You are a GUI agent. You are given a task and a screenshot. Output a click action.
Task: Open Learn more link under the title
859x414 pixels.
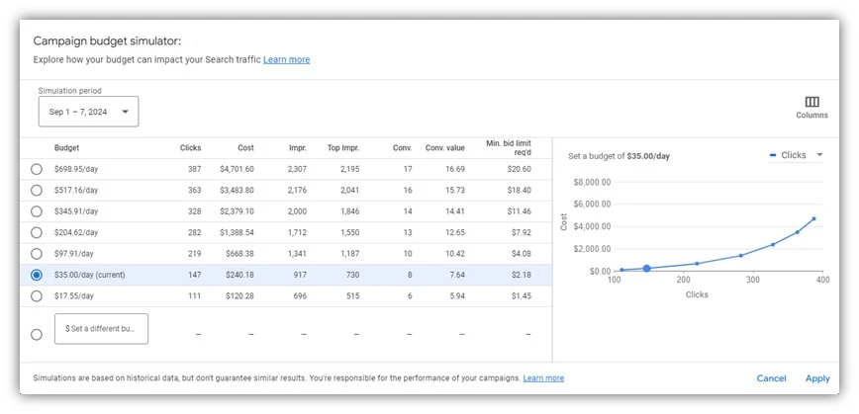click(x=286, y=60)
